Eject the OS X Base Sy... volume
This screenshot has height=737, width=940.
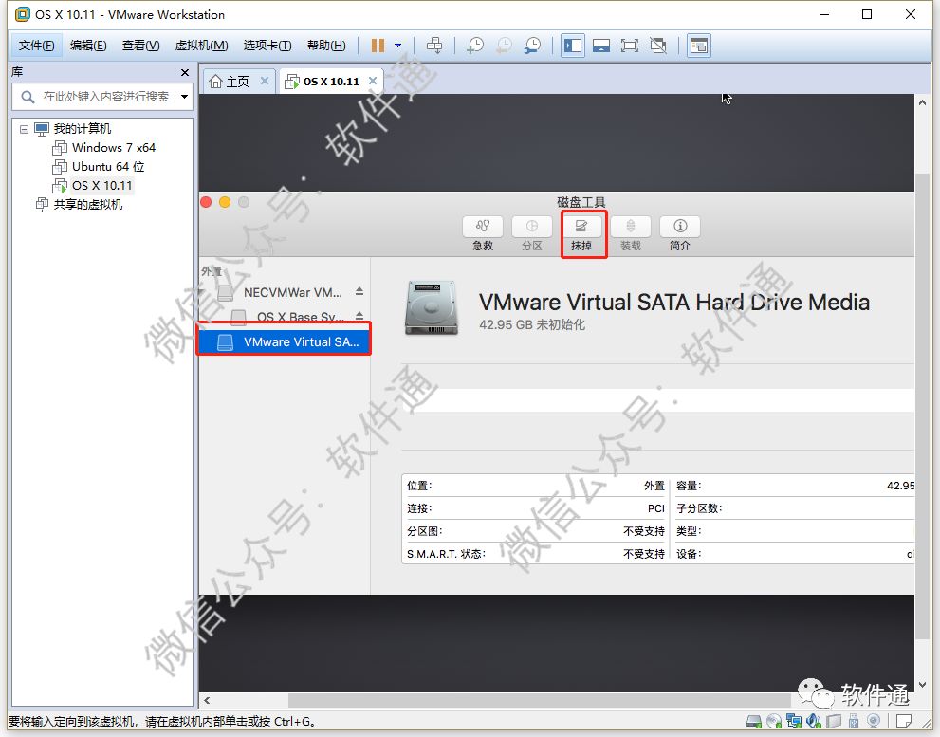(359, 316)
